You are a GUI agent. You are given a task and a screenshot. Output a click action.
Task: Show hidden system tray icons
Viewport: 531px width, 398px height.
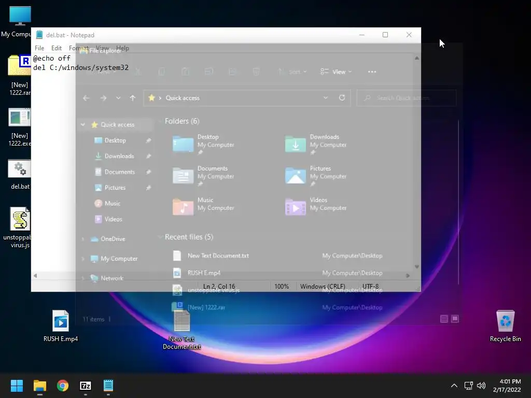coord(454,386)
